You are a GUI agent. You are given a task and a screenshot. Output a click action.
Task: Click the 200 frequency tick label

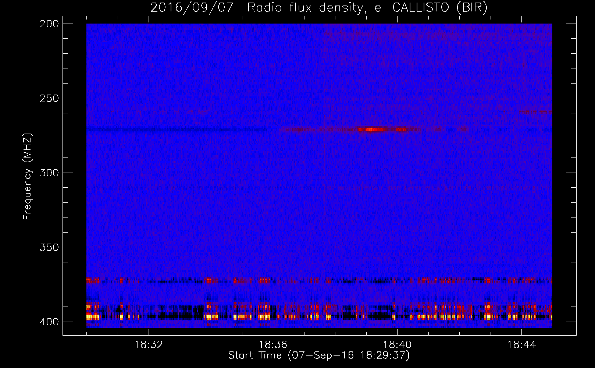(x=49, y=24)
